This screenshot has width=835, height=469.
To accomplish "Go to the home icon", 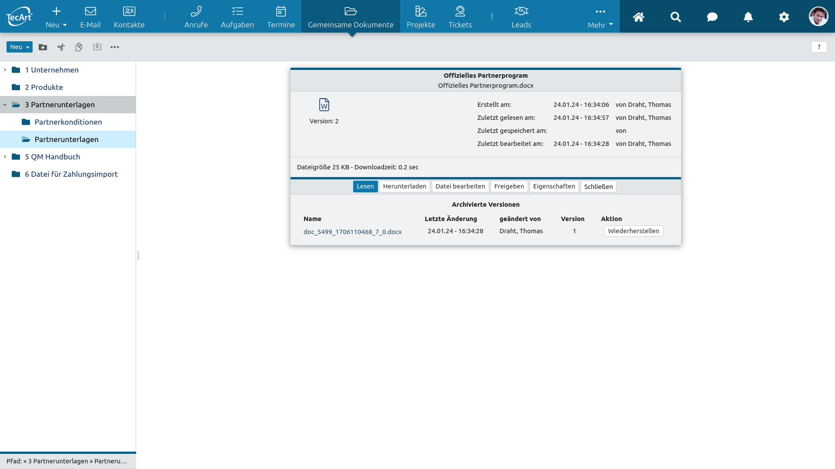I will point(638,17).
